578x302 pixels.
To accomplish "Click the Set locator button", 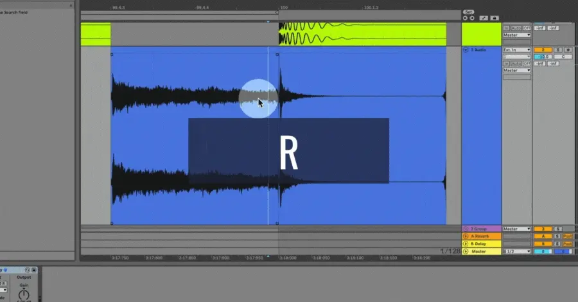I will 469,12.
